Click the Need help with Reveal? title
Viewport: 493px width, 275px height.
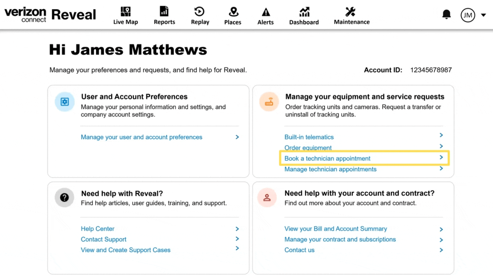pos(122,193)
